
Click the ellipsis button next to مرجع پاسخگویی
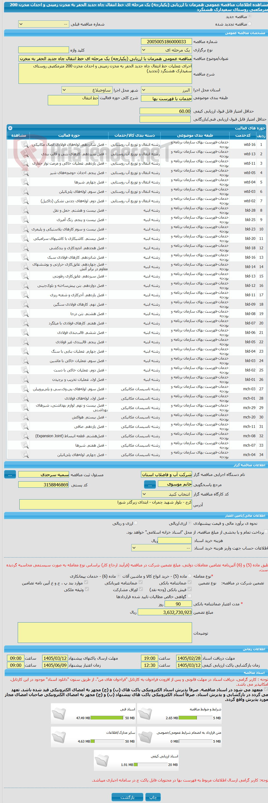(150, 485)
